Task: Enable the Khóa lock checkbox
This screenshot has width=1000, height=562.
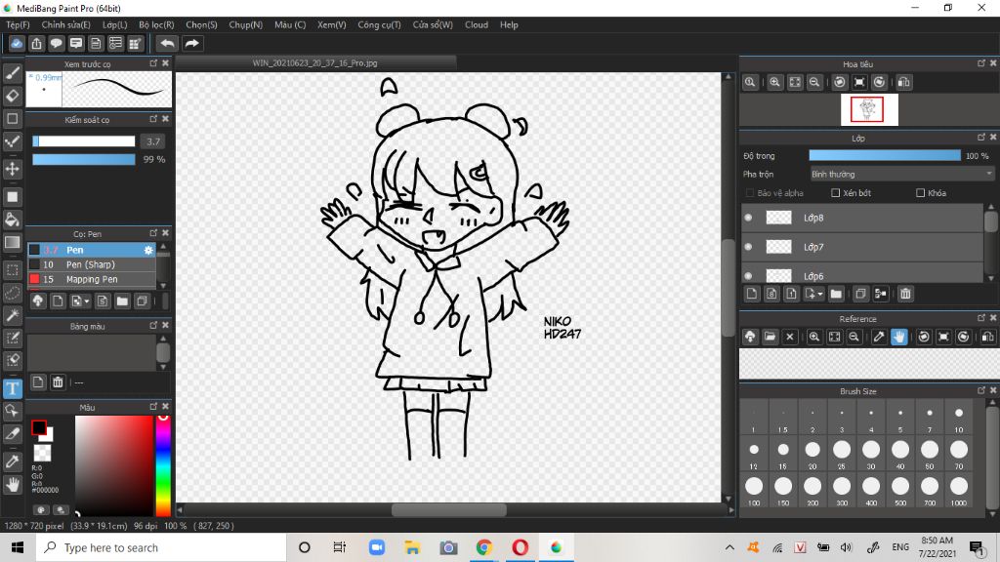Action: (x=920, y=192)
